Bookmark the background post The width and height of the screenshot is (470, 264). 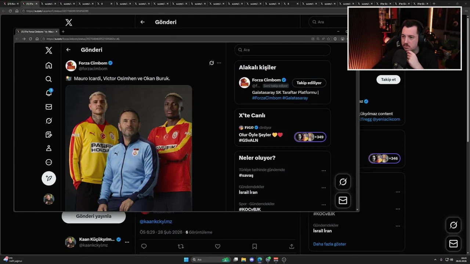pos(254,246)
